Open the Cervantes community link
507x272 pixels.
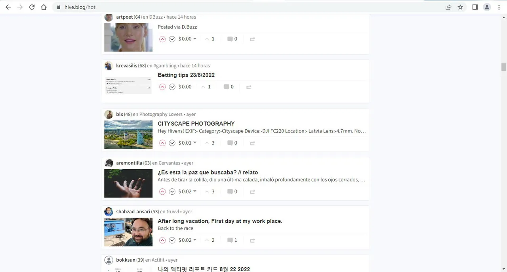169,163
